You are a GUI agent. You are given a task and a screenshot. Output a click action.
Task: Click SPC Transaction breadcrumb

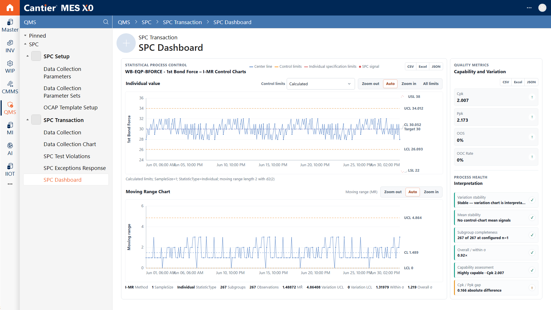tap(182, 22)
